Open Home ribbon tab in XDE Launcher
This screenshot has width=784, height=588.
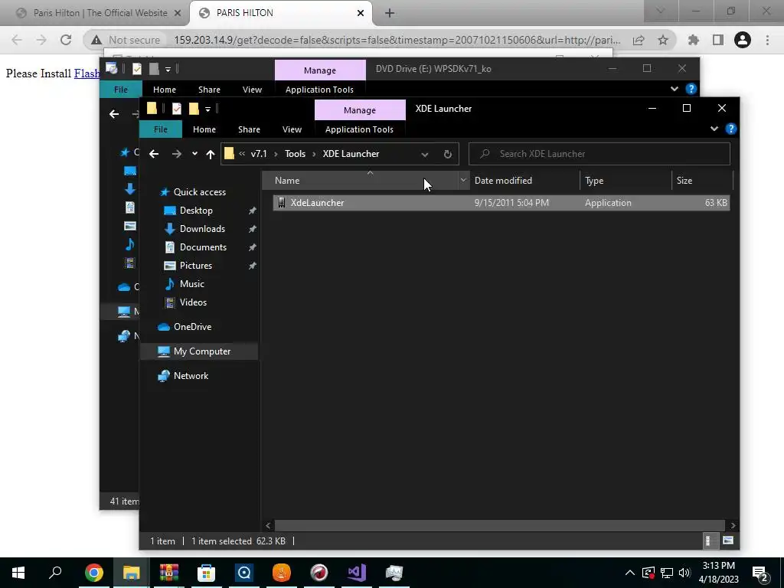(x=204, y=129)
